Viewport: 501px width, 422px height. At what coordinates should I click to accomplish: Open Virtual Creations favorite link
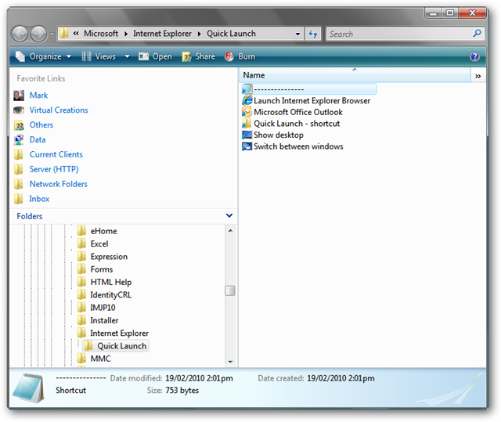(59, 110)
